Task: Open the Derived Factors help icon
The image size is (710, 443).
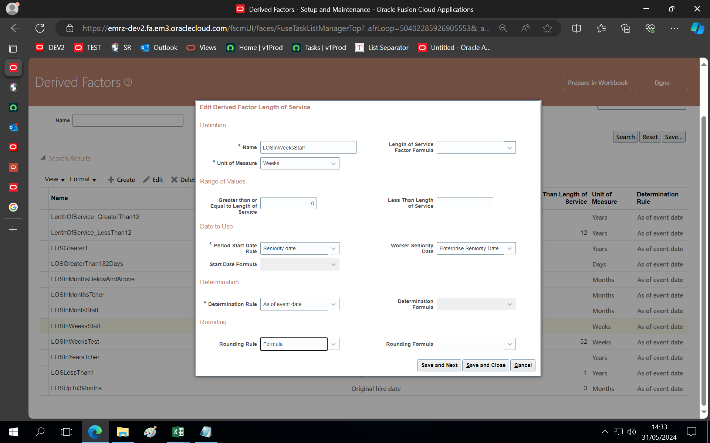Action: [128, 82]
